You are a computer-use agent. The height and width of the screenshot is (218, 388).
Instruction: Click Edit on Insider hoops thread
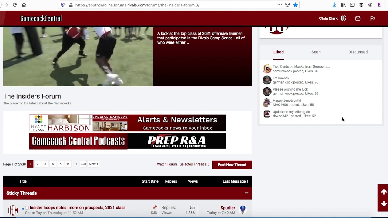[x=154, y=213]
